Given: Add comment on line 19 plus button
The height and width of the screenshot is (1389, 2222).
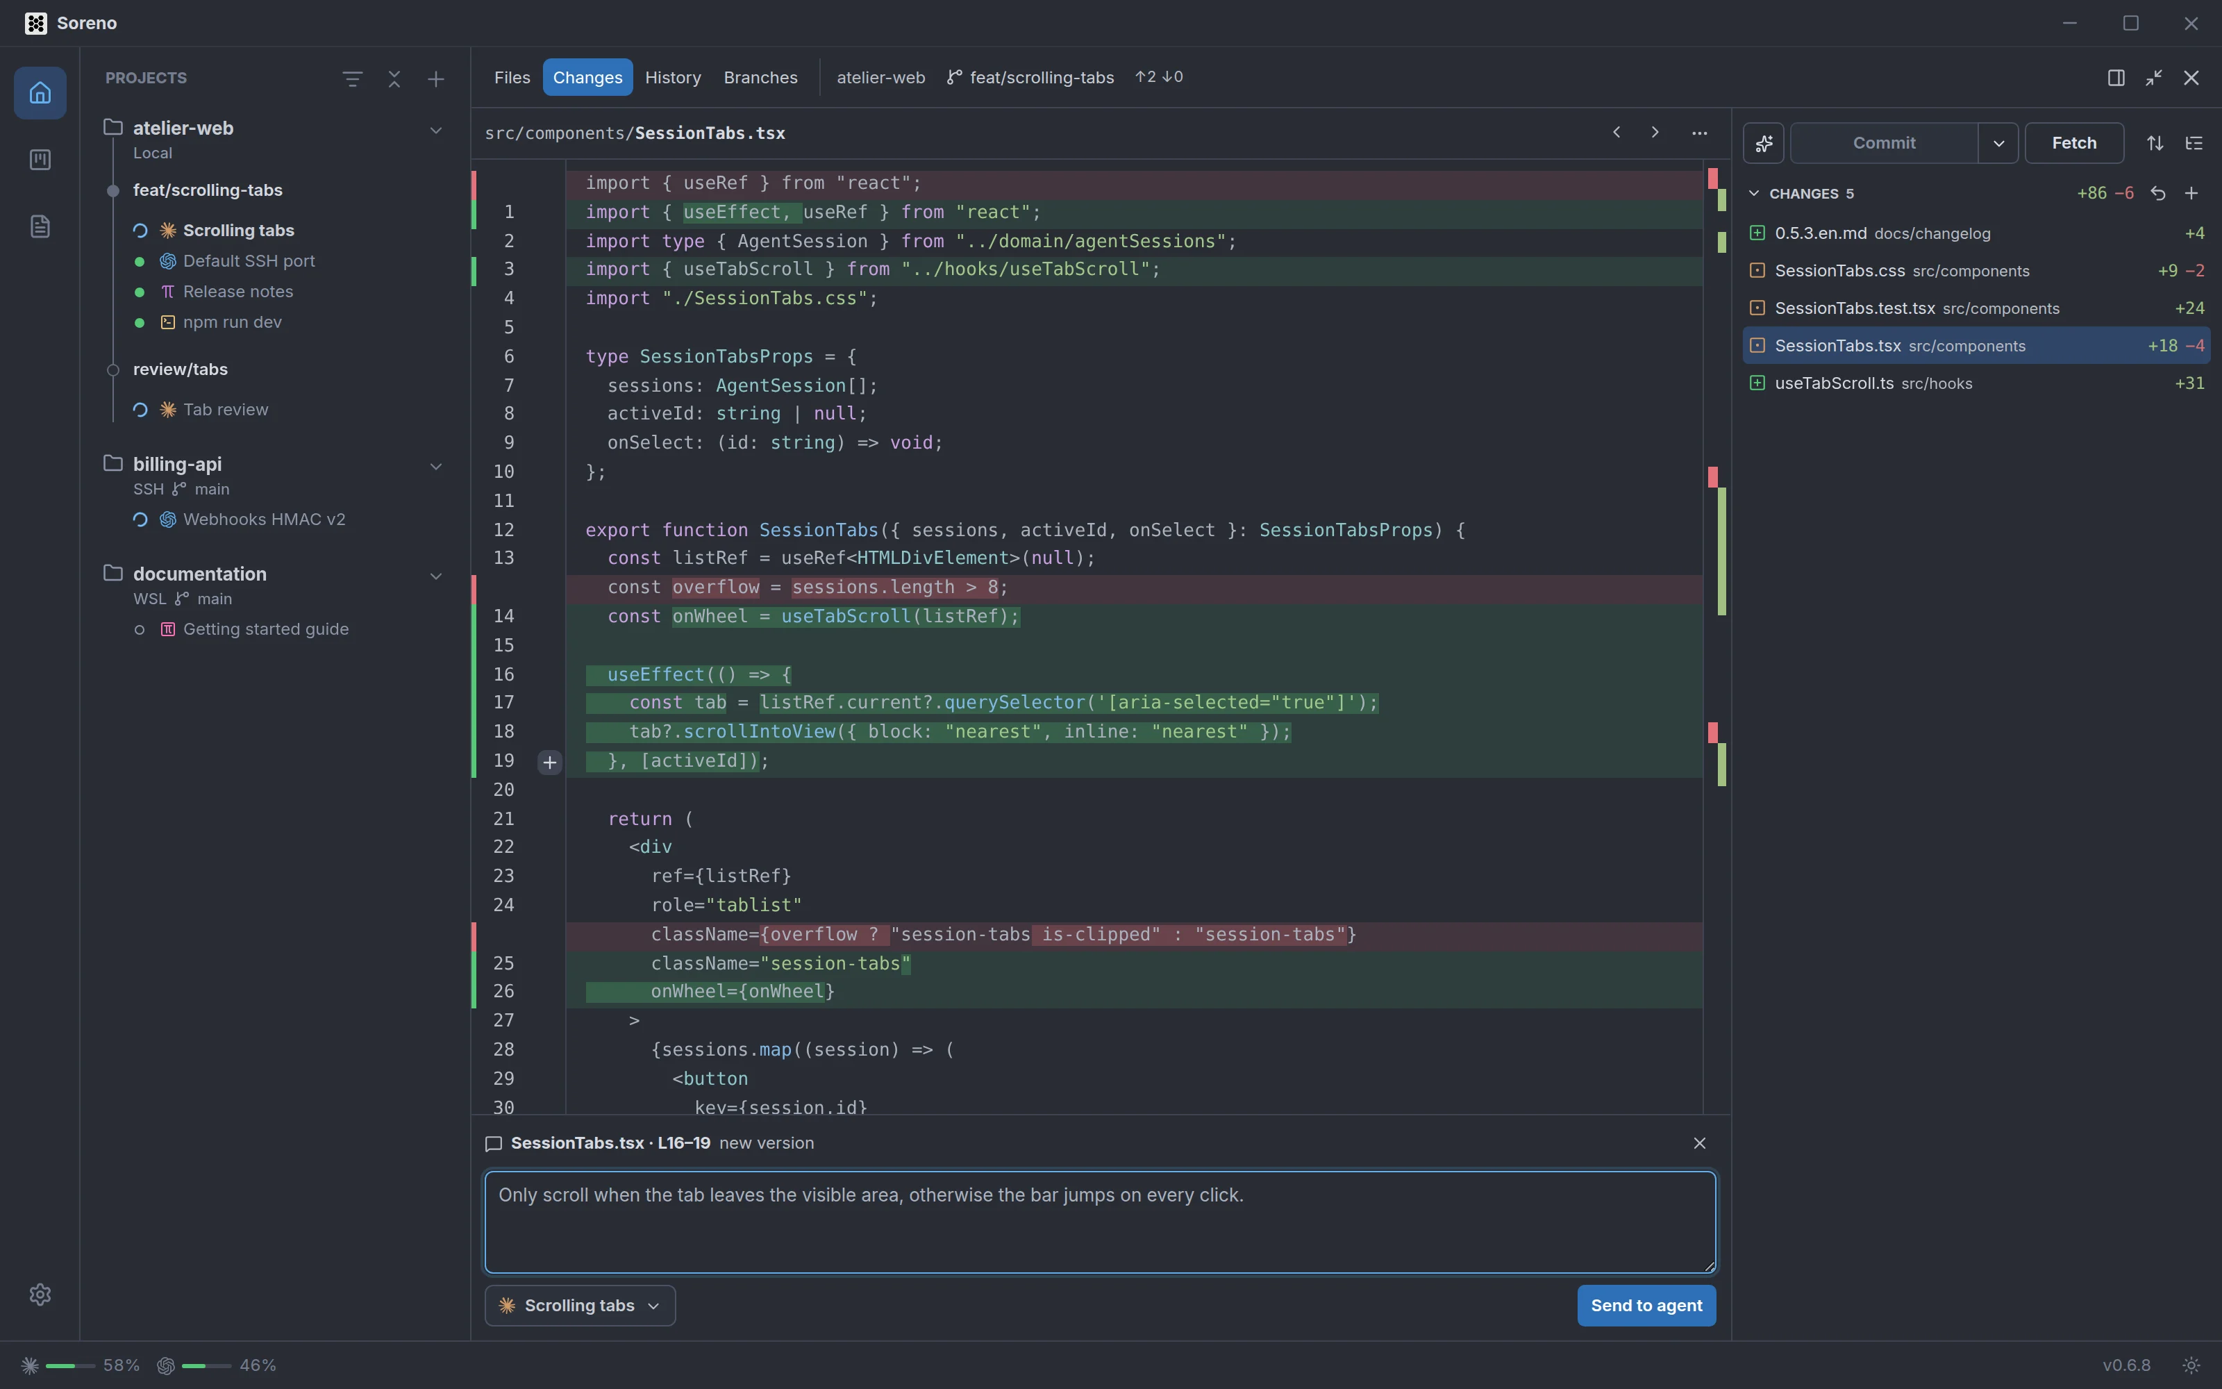Looking at the screenshot, I should pos(550,763).
